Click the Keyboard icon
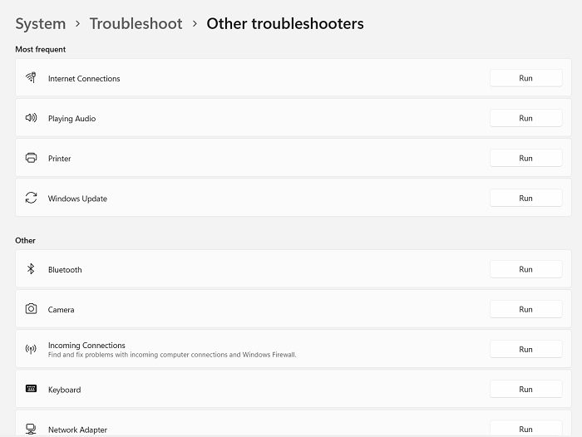 click(x=31, y=389)
